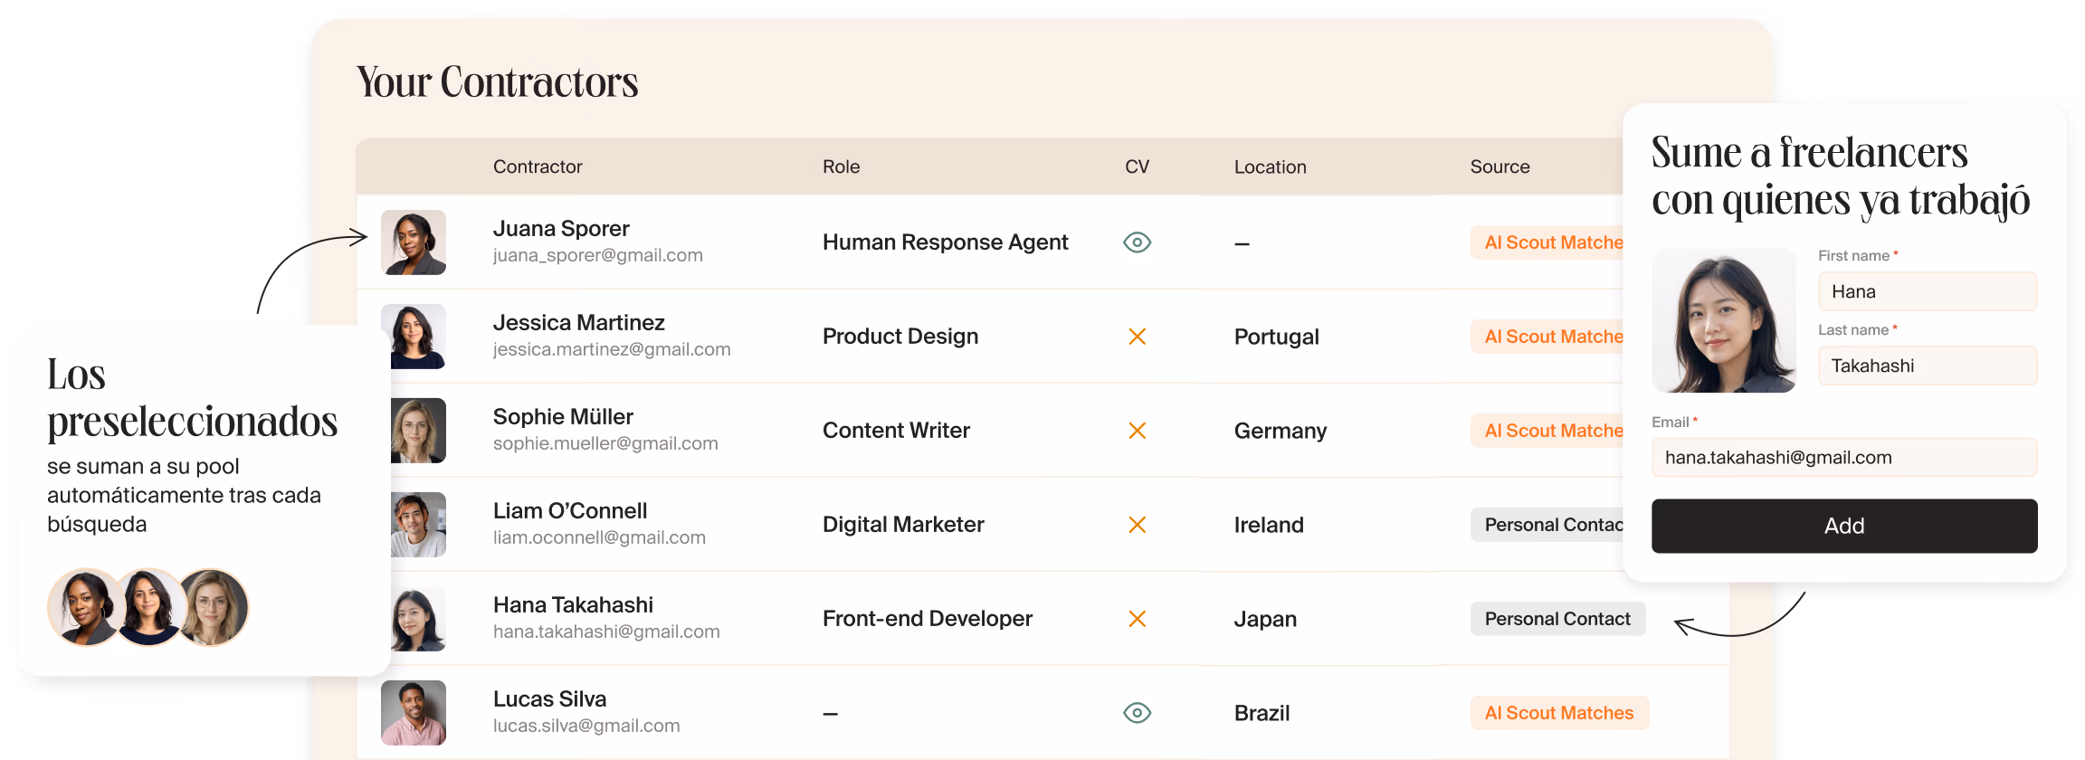Viewport: 2085px width, 760px height.
Task: Select the name Sophie Müller
Action: [563, 417]
